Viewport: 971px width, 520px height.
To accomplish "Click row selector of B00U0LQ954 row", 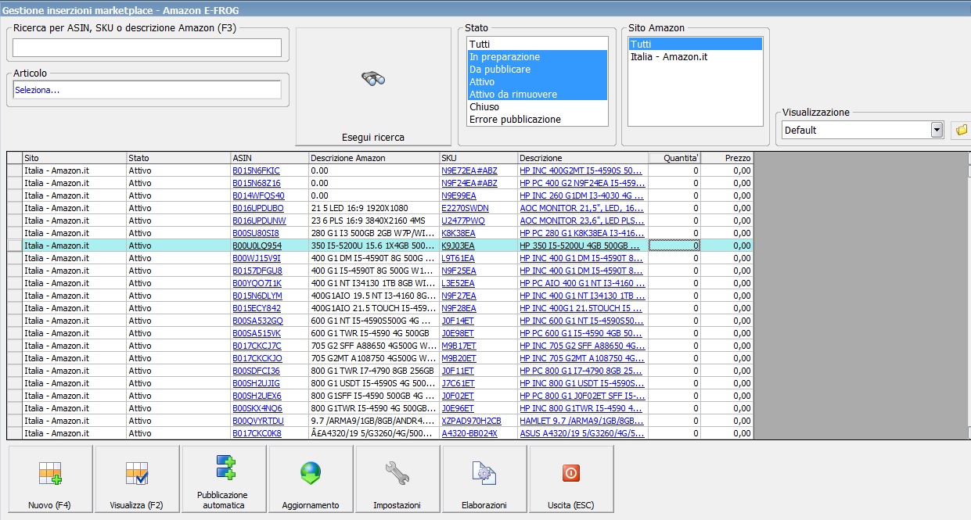I will [14, 246].
